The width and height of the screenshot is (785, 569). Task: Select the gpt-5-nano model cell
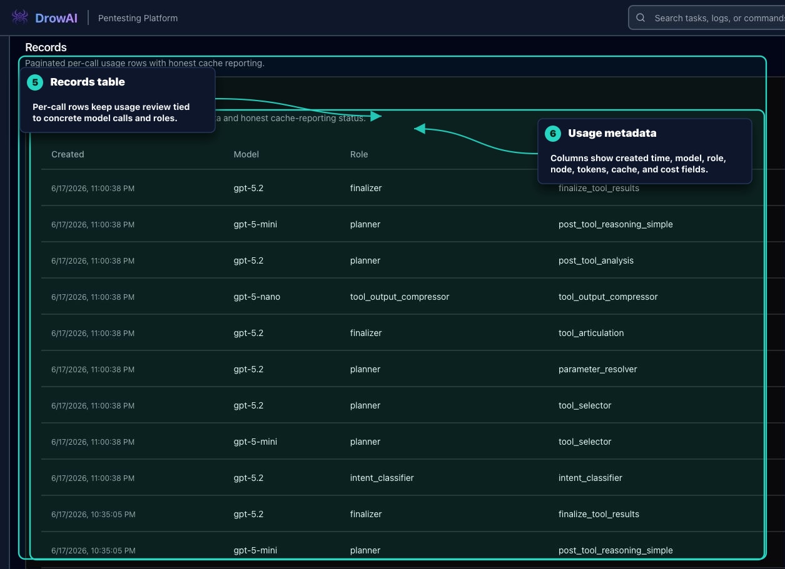(x=257, y=297)
